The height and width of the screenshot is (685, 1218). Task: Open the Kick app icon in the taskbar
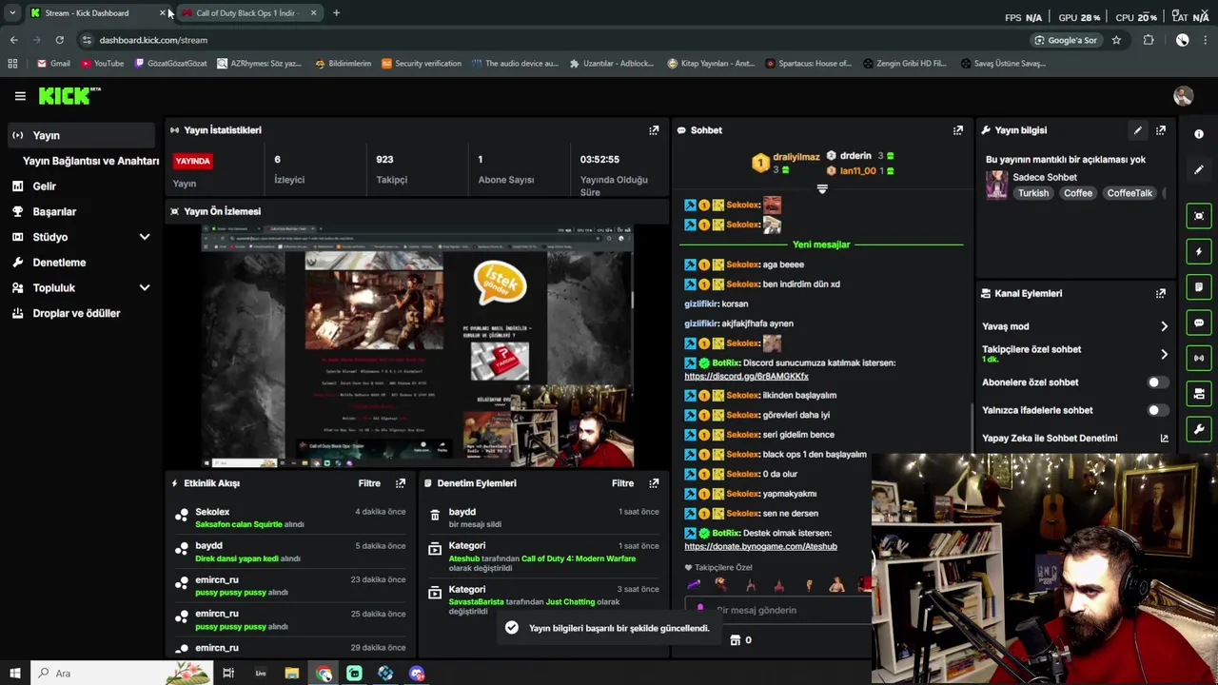pos(354,674)
